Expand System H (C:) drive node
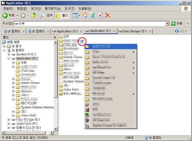This screenshot has height=141, width=192. pyautogui.click(x=9, y=54)
